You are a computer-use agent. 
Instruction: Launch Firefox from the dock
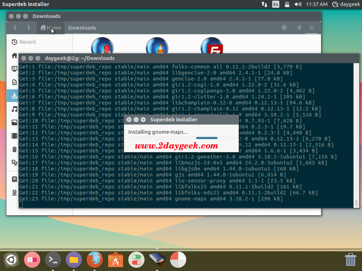pyautogui.click(x=95, y=260)
